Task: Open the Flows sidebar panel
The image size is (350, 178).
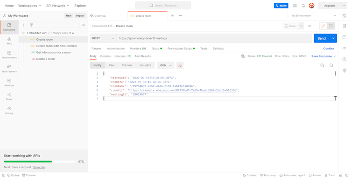Action: [x=9, y=97]
